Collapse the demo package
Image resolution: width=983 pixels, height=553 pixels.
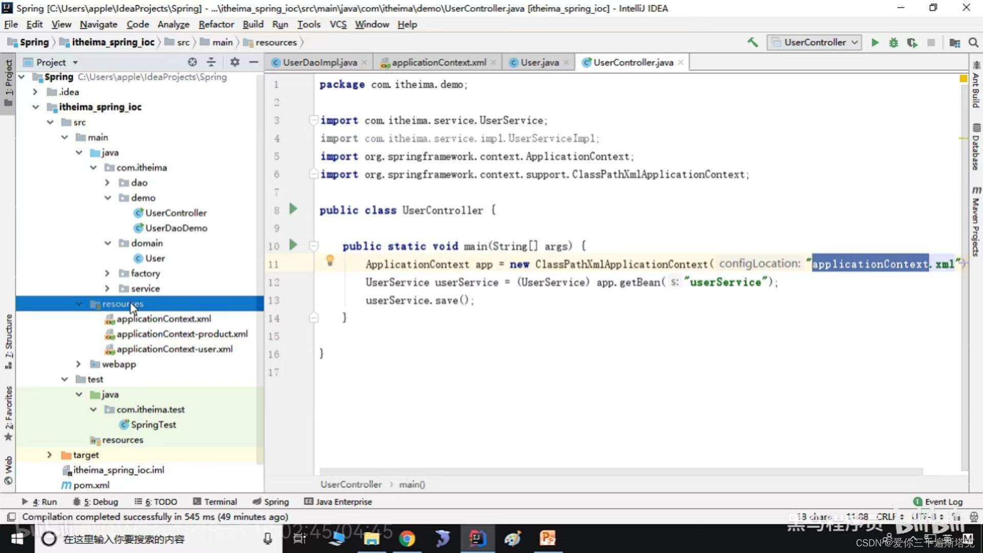[107, 198]
